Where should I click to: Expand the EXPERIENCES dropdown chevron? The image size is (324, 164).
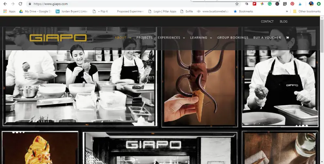(x=184, y=38)
